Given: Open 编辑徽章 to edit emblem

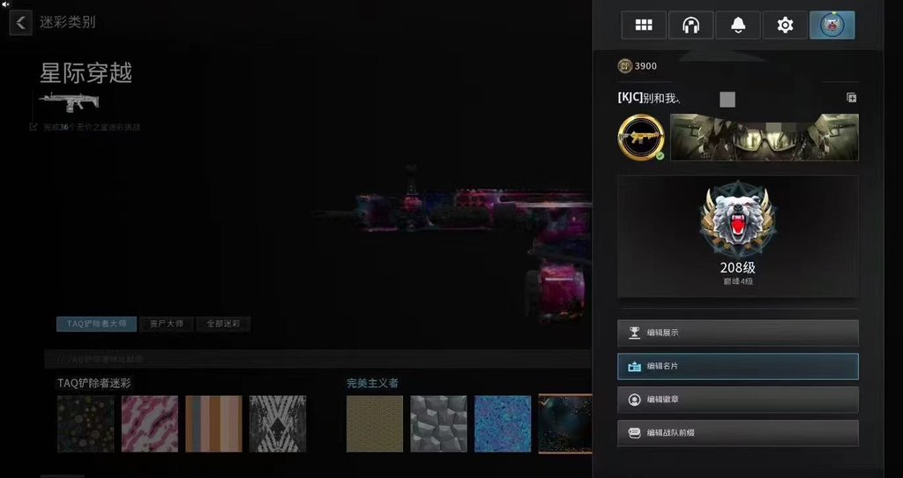Looking at the screenshot, I should click(738, 400).
